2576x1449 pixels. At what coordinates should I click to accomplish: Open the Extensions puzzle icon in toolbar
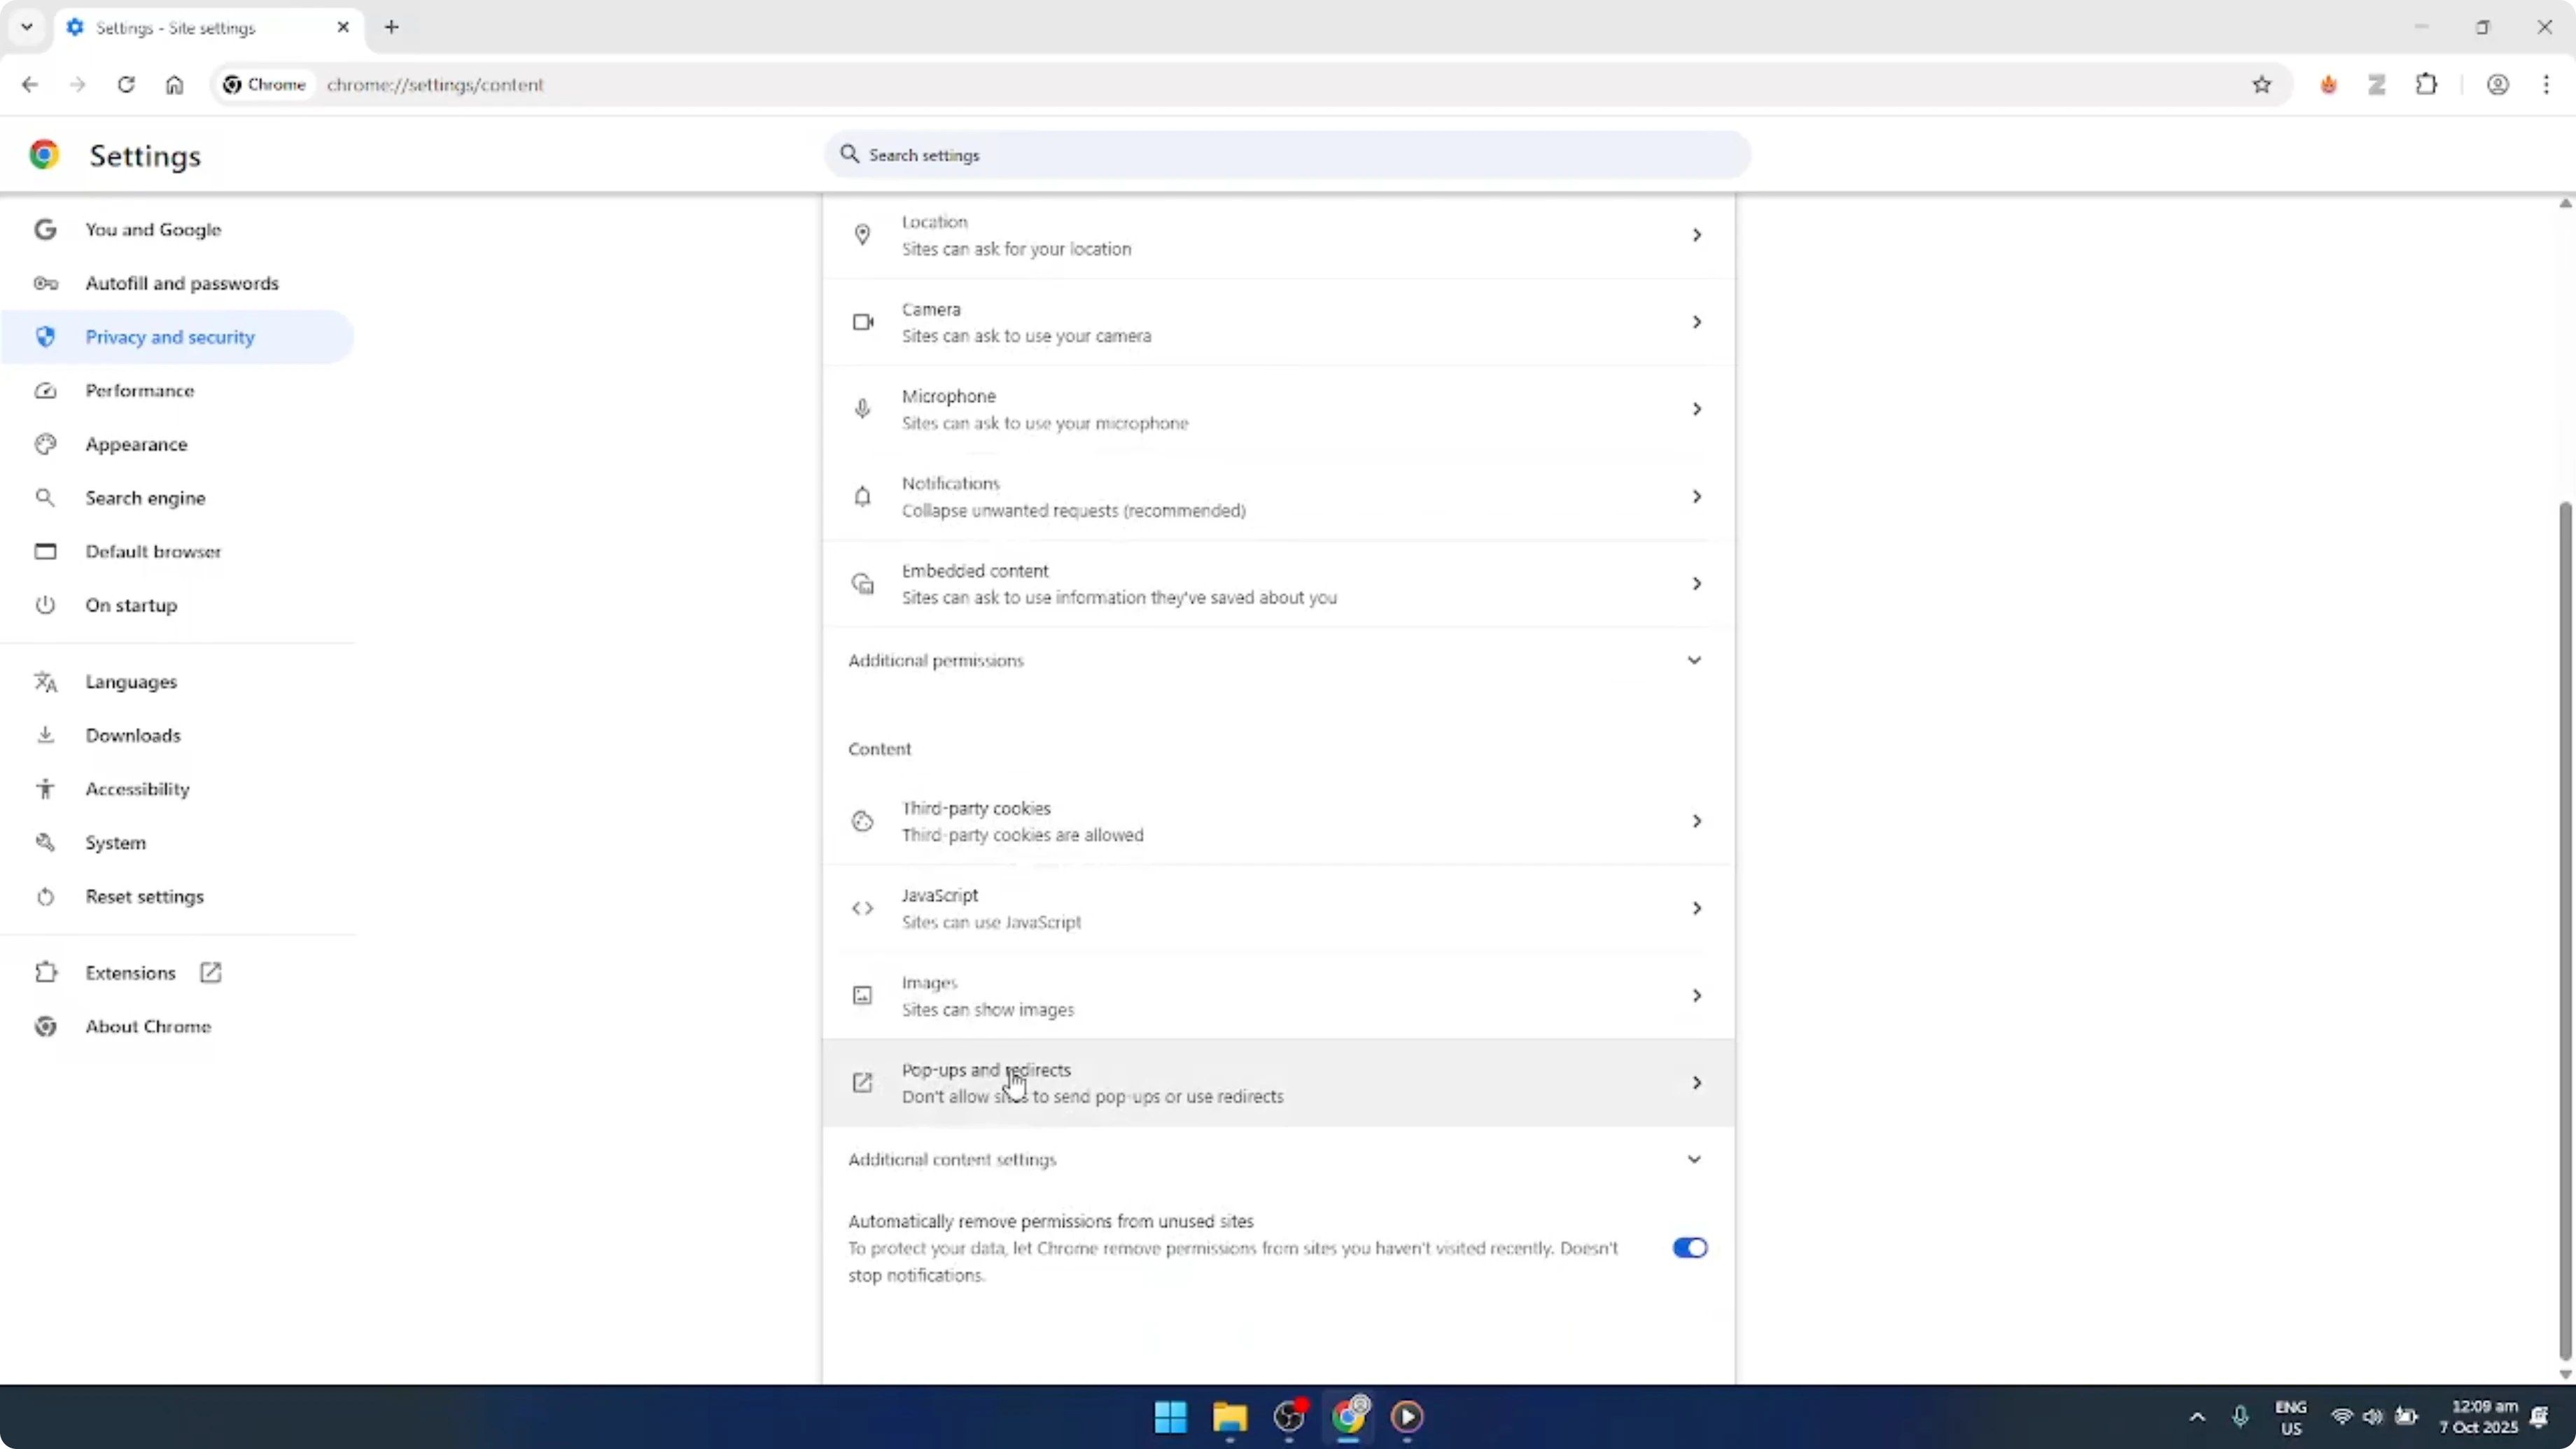pyautogui.click(x=2428, y=85)
